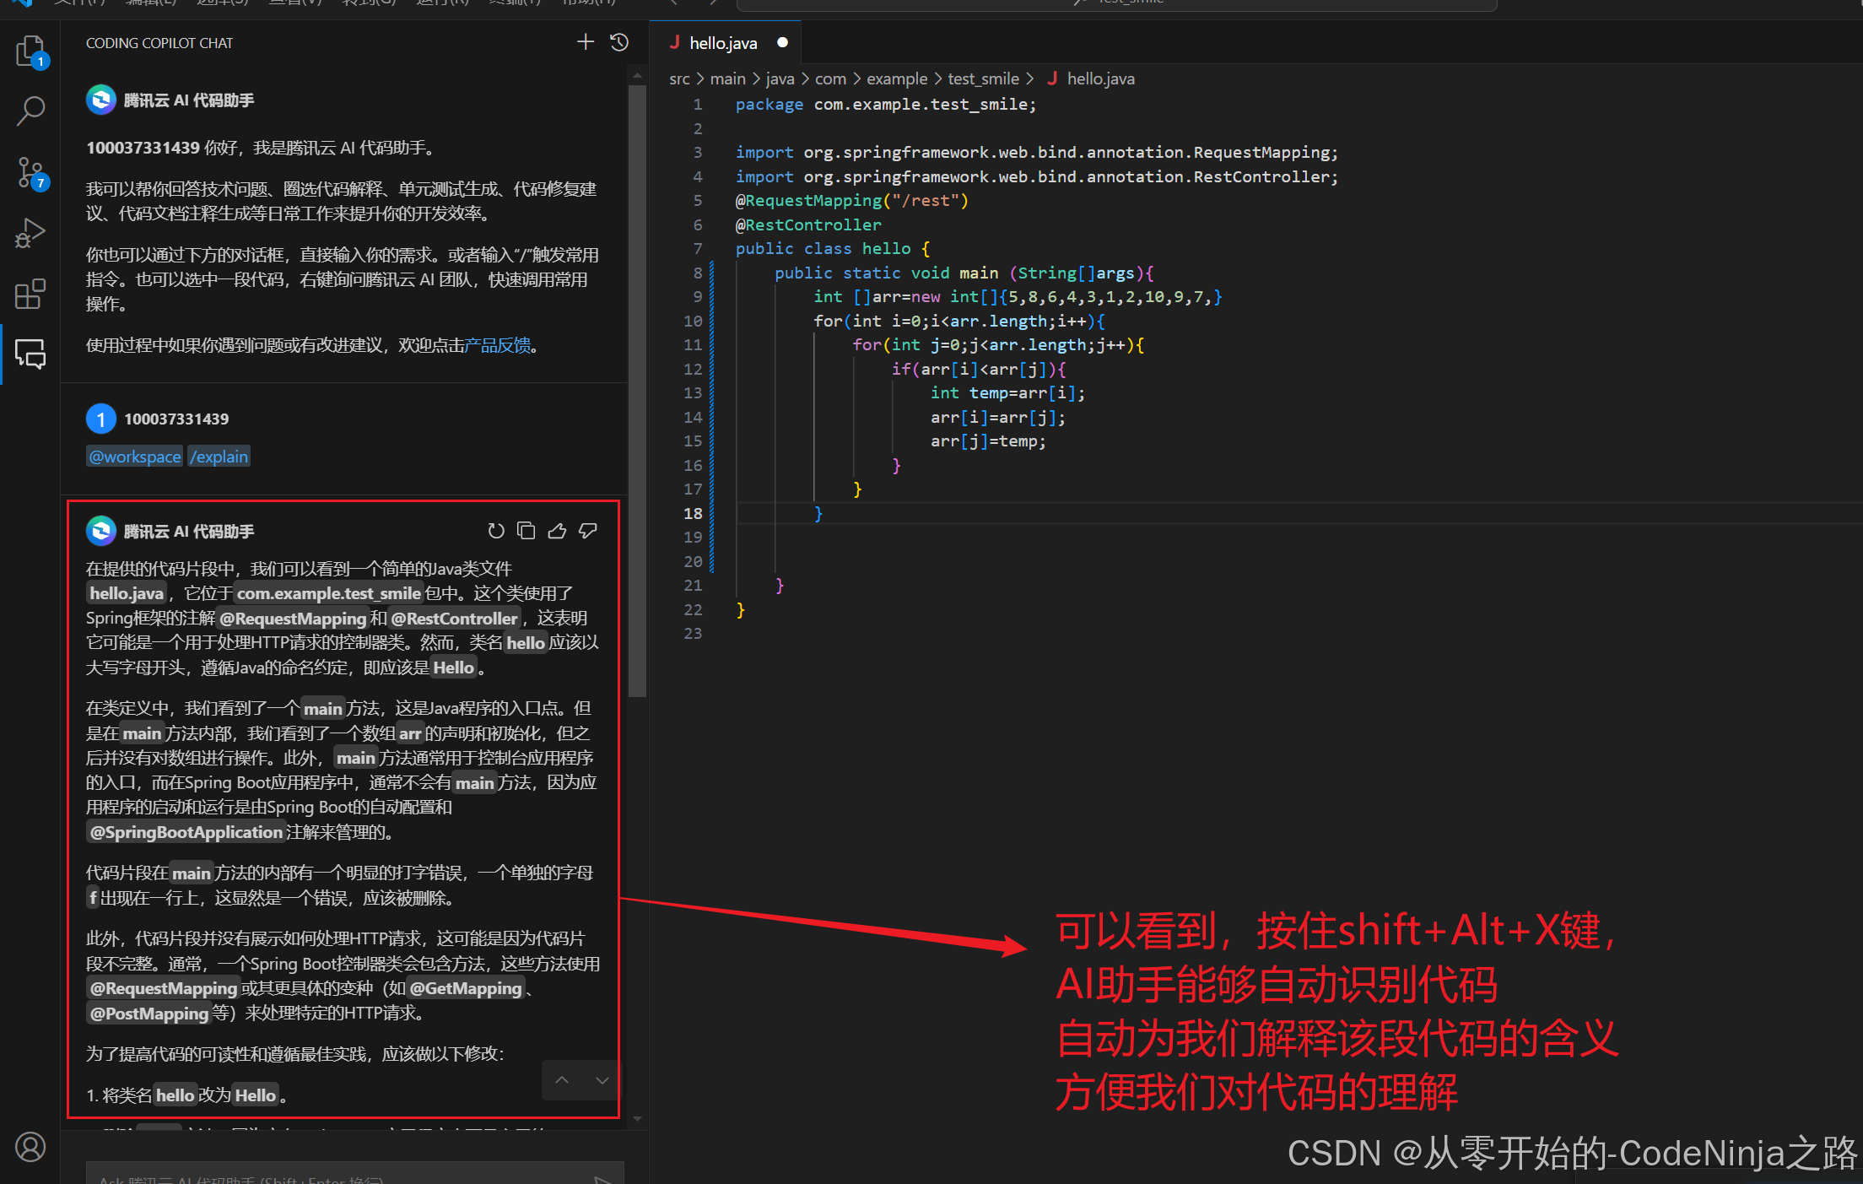Click inline code '@PostMapping' in response
The height and width of the screenshot is (1184, 1863).
pyautogui.click(x=149, y=1014)
